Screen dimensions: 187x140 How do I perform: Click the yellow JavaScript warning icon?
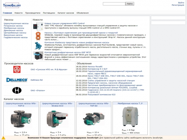[x=3, y=138]
